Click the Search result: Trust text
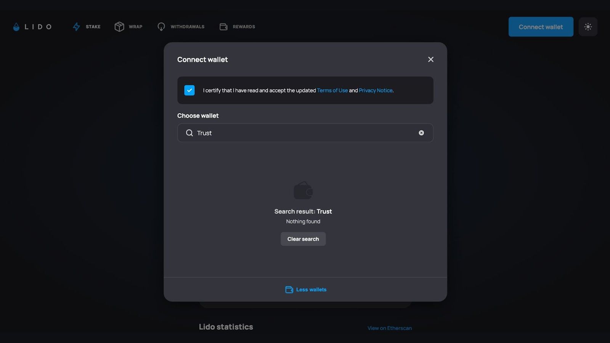610x343 pixels. coord(303,212)
